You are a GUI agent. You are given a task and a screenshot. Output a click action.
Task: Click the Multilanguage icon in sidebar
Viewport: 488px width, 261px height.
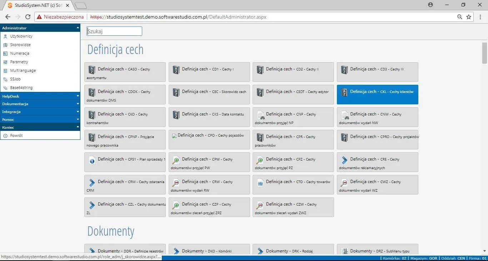pos(5,70)
